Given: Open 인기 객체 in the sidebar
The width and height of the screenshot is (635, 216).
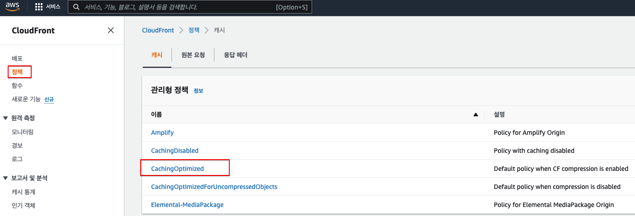Looking at the screenshot, I should coord(24,206).
